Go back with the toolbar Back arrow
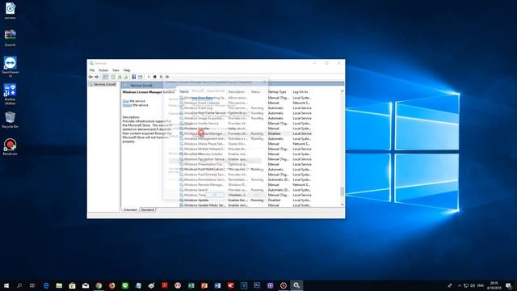The image size is (517, 291). pos(90,77)
